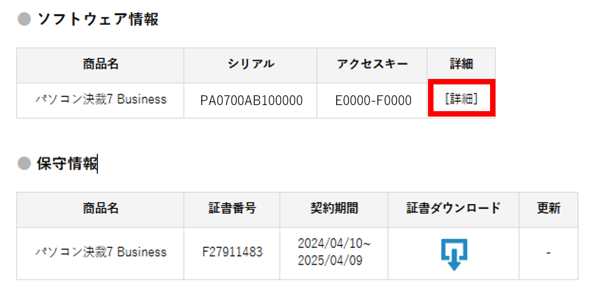Viewport: 608px width, 300px height.
Task: Click the 証書番号 column header
Action: 232,209
